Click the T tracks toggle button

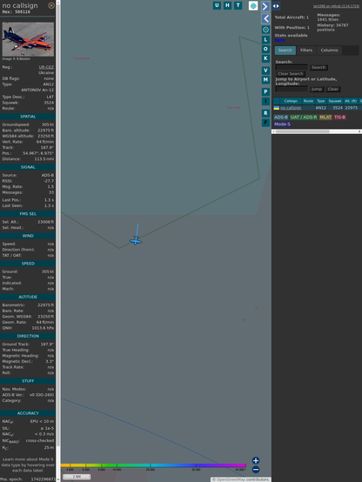pyautogui.click(x=238, y=5)
